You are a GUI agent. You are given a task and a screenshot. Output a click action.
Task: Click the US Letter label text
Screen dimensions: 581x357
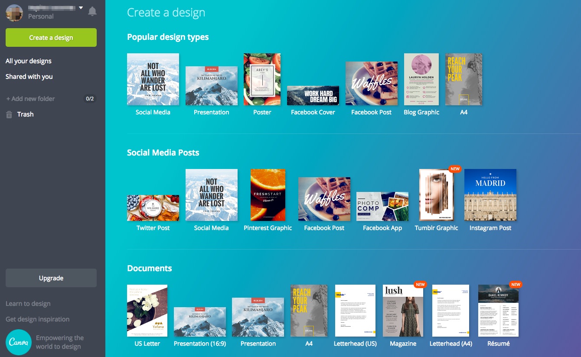point(147,344)
